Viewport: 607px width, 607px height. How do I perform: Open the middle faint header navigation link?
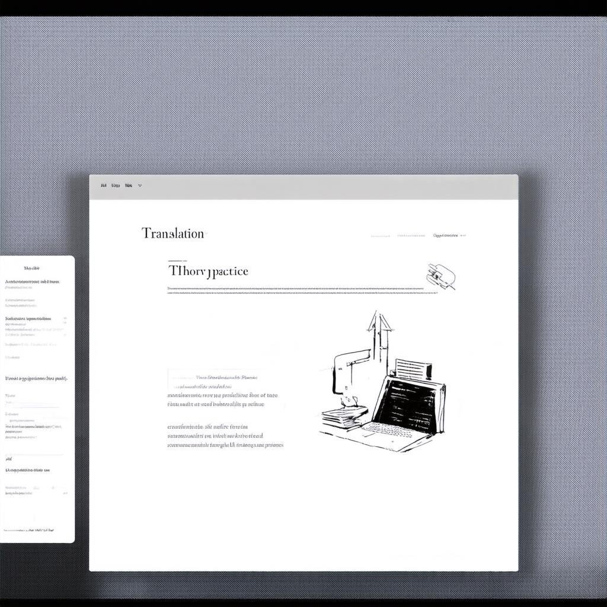click(411, 235)
